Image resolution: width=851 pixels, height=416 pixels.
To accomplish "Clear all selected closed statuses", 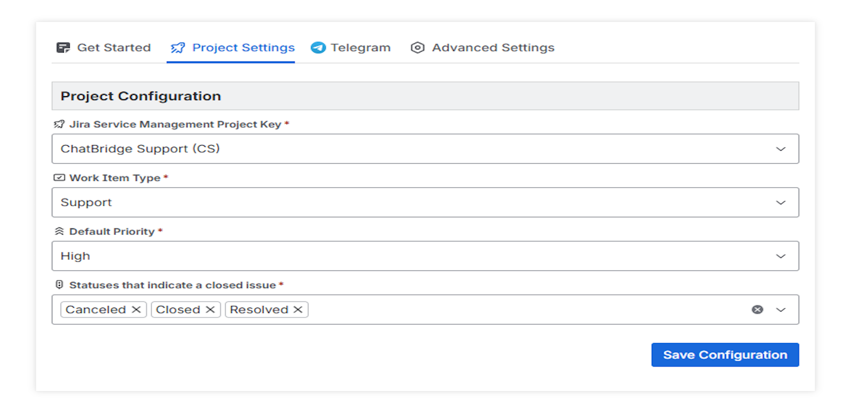I will pos(757,310).
